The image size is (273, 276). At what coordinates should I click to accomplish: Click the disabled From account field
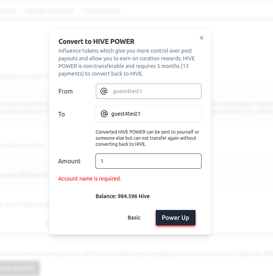coord(153,91)
